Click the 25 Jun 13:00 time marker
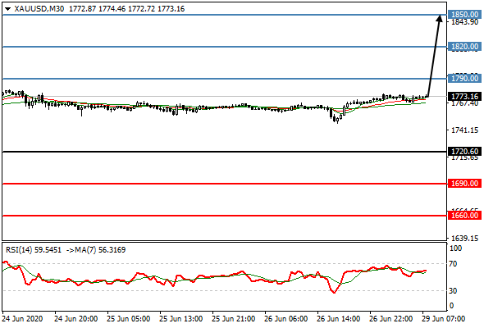Viewport: 484px width, 328px height. point(181,319)
